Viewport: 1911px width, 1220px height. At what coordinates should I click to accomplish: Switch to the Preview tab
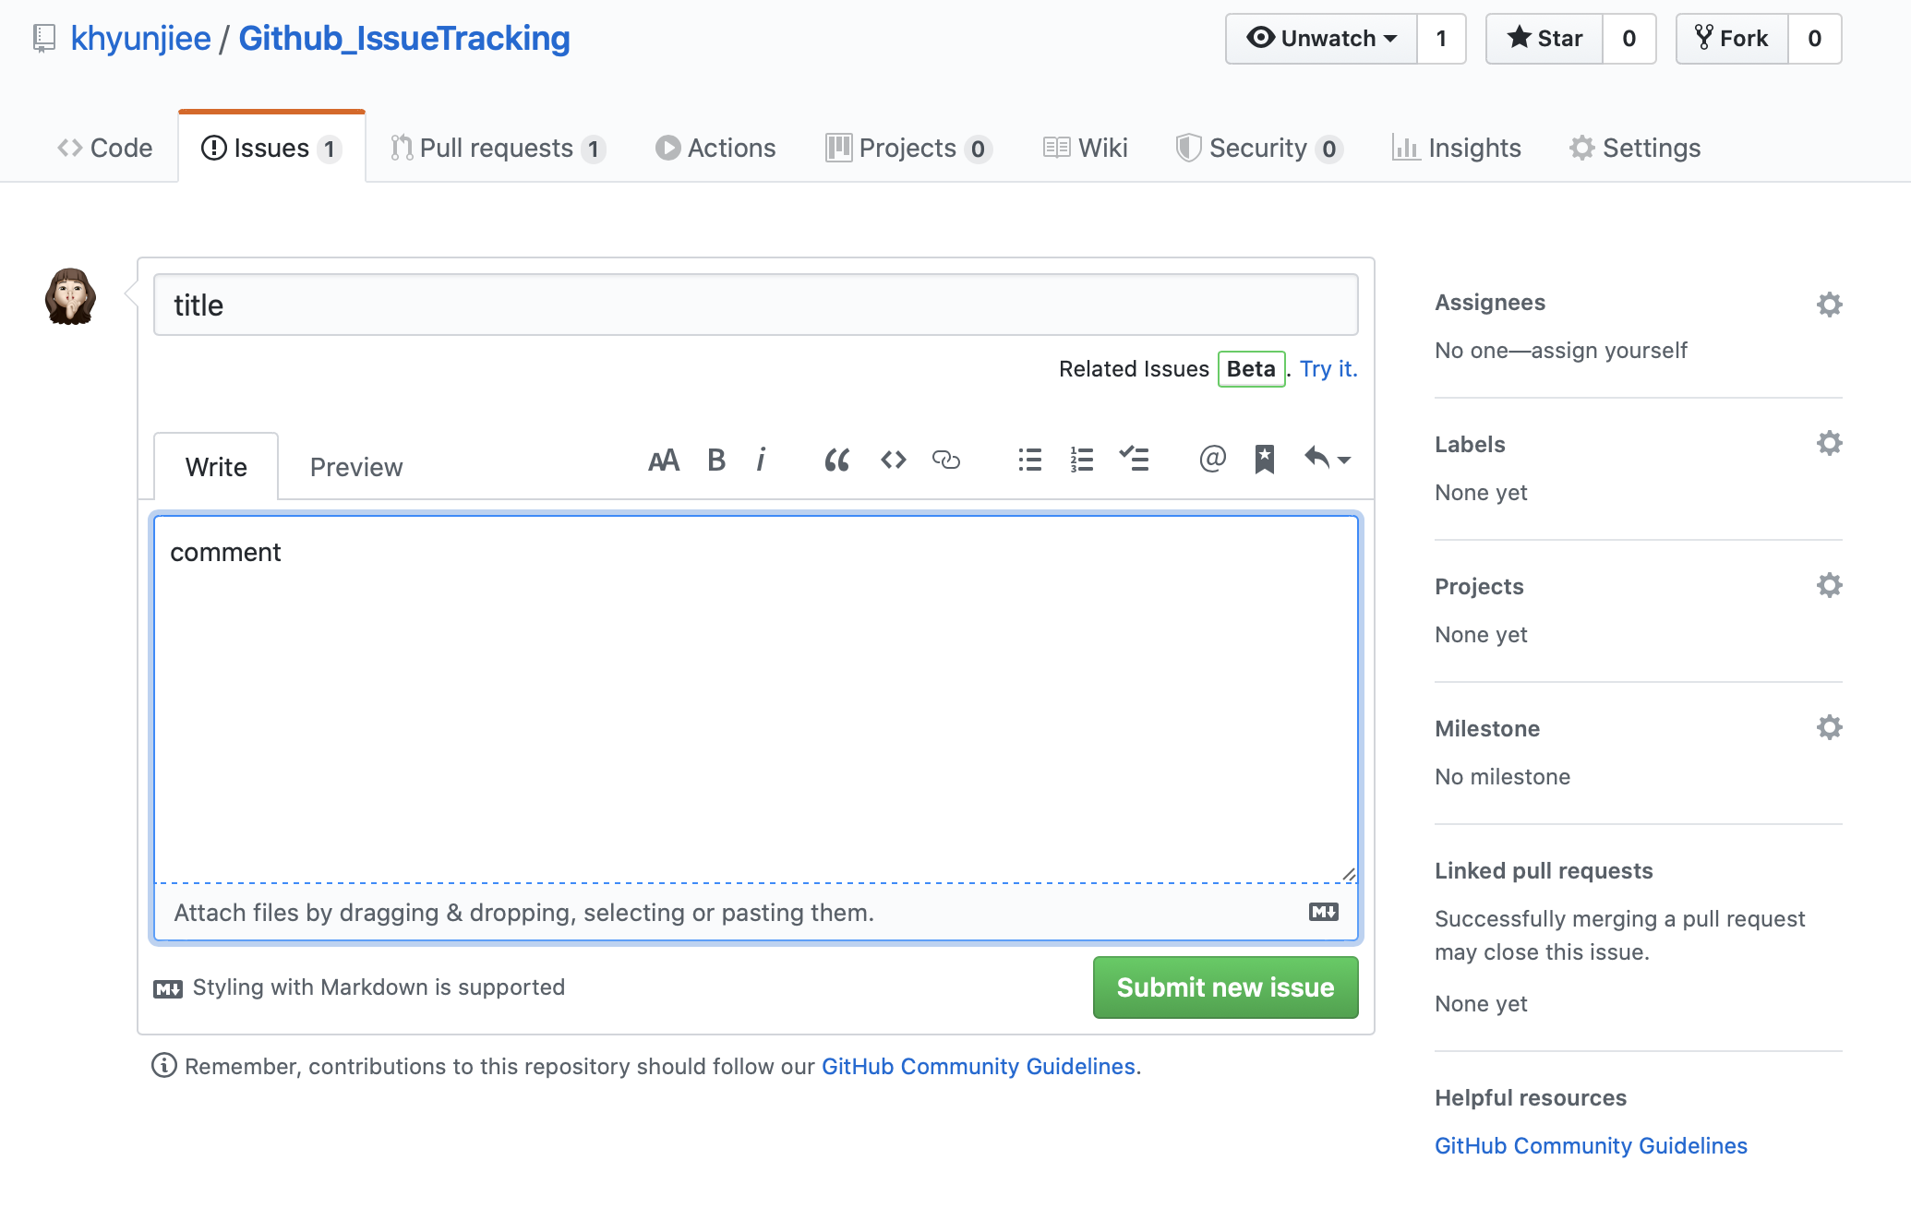coord(356,467)
